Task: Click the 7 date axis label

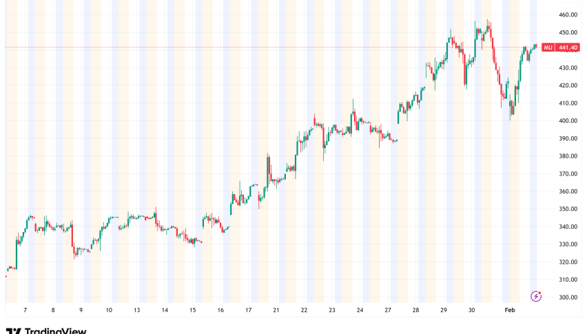Action: pyautogui.click(x=25, y=311)
